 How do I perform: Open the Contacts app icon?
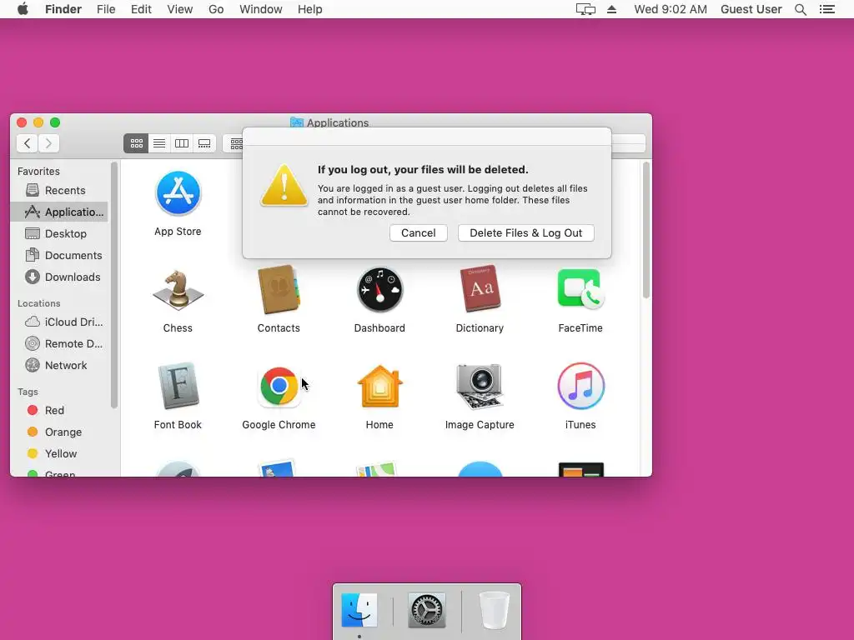[x=279, y=290]
